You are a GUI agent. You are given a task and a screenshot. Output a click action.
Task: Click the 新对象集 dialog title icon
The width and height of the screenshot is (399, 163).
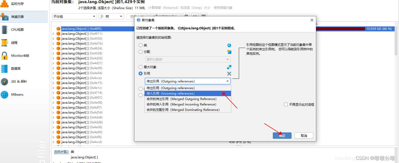click(x=139, y=20)
